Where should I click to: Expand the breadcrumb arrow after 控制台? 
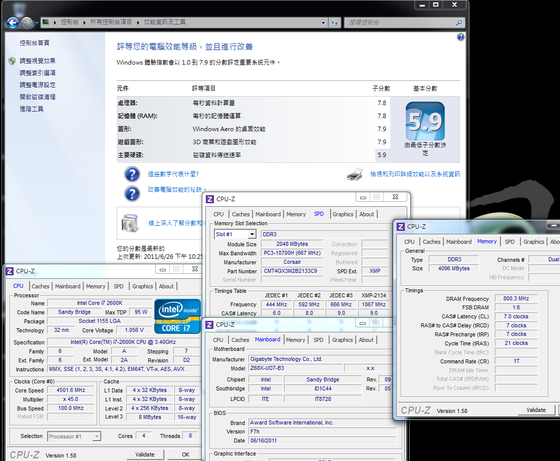pos(85,23)
